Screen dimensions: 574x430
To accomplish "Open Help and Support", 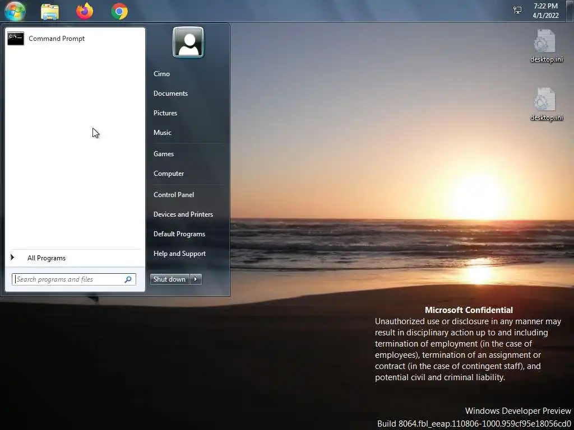I will click(179, 254).
